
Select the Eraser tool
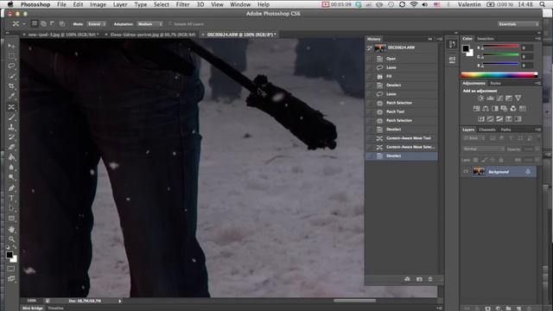coord(11,147)
